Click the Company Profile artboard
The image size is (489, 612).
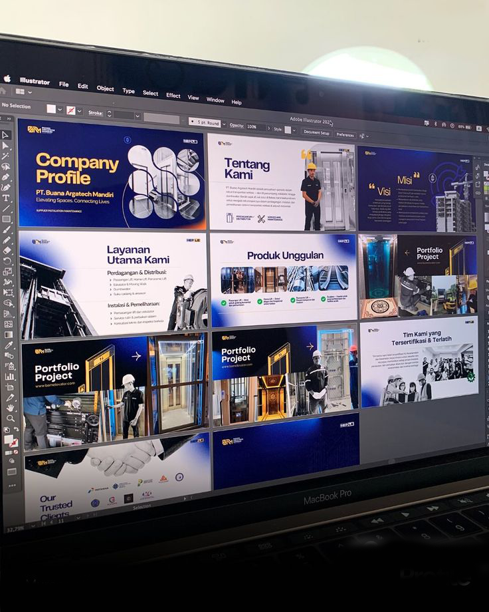click(x=112, y=174)
